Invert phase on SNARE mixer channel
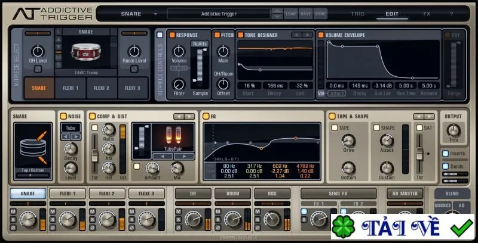Screen dimensions: 478x243 coord(13,227)
